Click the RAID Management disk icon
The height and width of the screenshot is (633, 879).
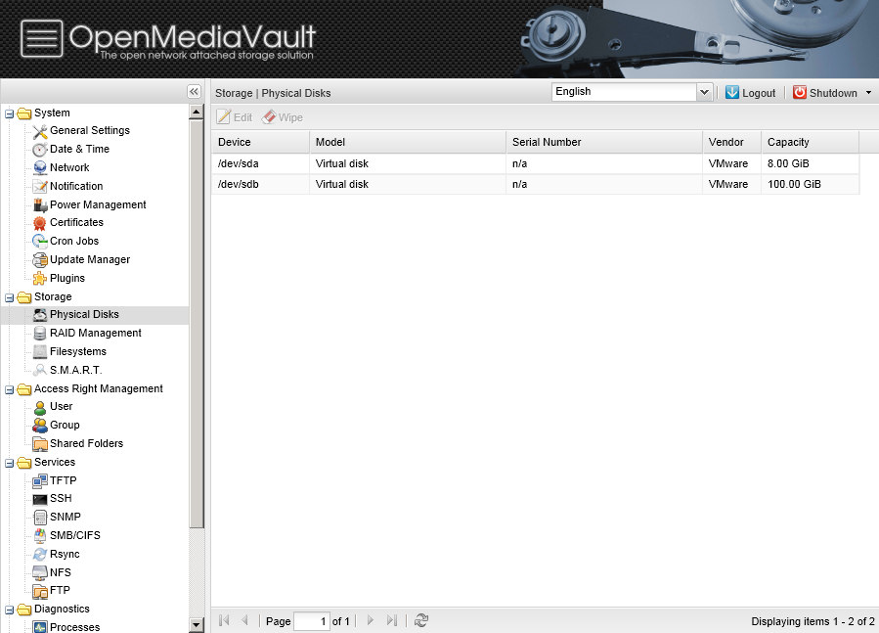click(40, 334)
